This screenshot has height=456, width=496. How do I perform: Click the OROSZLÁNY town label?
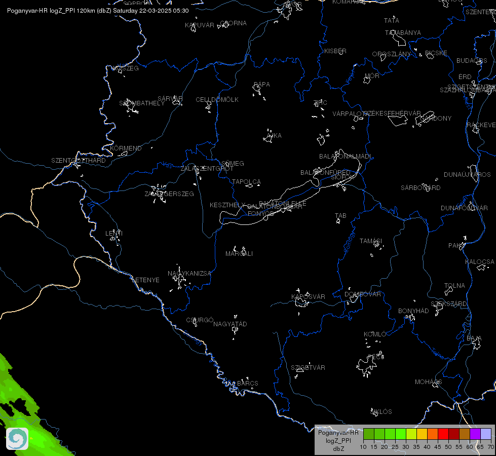(392, 54)
